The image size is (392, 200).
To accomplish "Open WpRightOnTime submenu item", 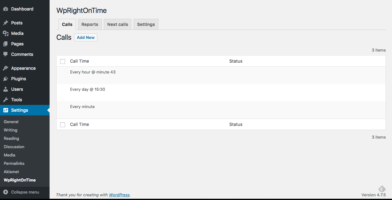I will (x=20, y=180).
